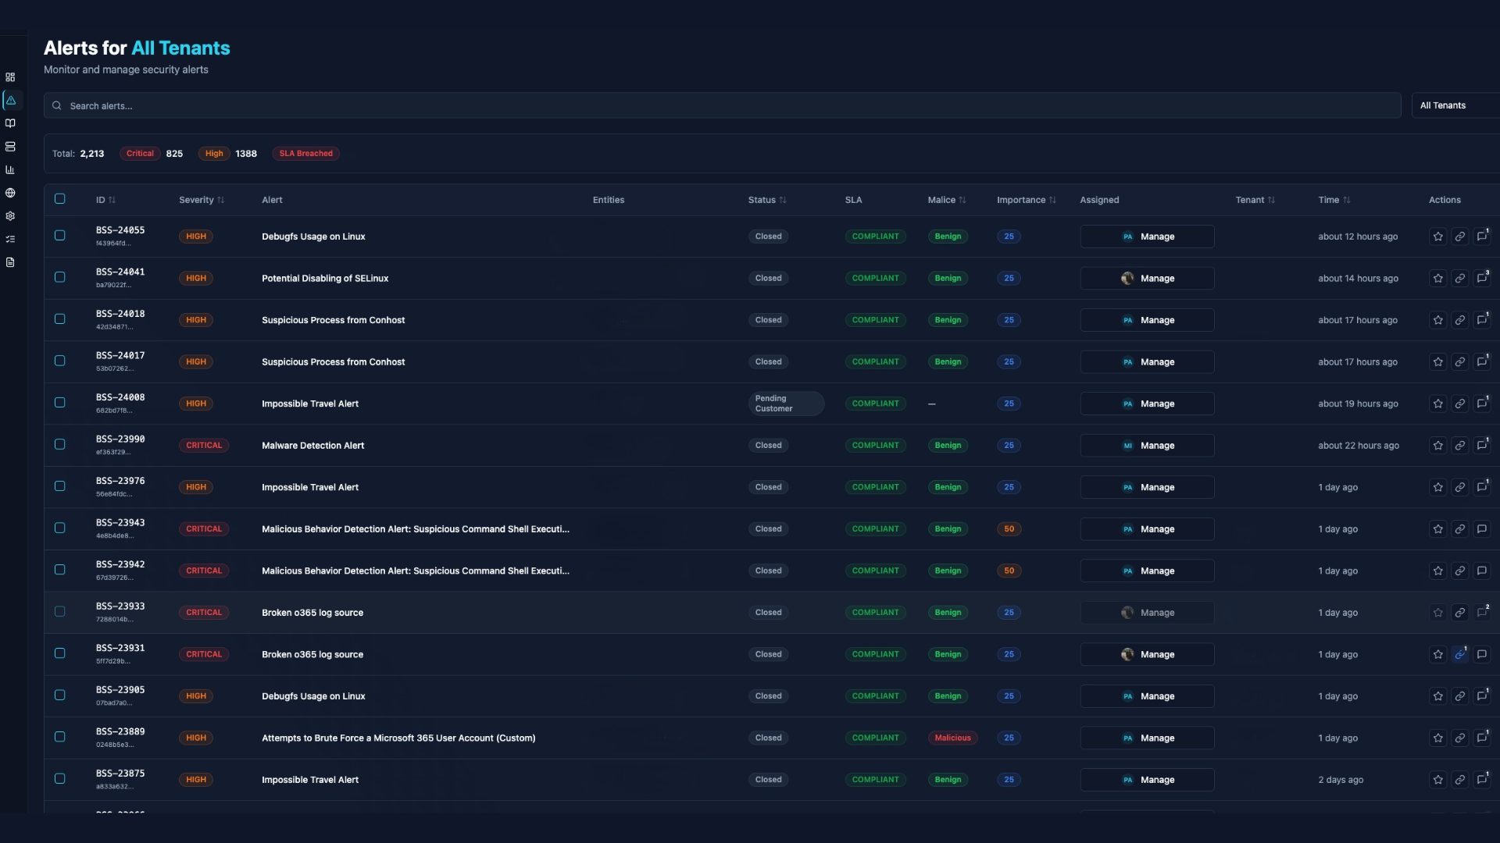
Task: Click Closed status of BSS-23905
Action: click(768, 696)
